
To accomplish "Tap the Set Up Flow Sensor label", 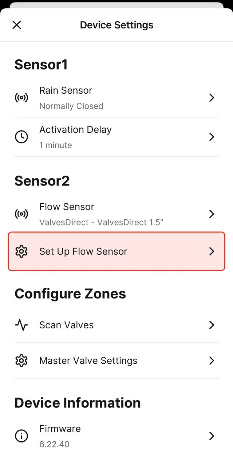I will 83,251.
